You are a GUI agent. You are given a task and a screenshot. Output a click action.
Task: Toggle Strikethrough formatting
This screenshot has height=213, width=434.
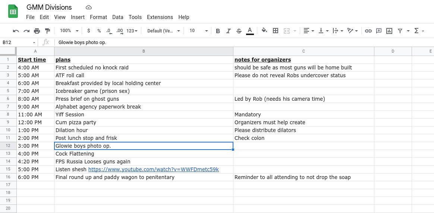point(239,31)
